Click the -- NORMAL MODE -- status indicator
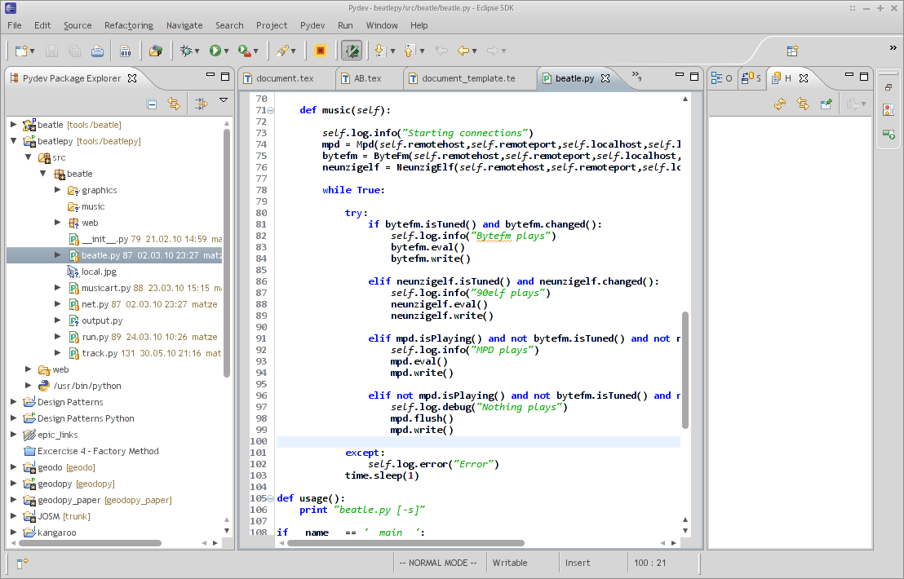Viewport: 904px width, 579px height. [439, 562]
